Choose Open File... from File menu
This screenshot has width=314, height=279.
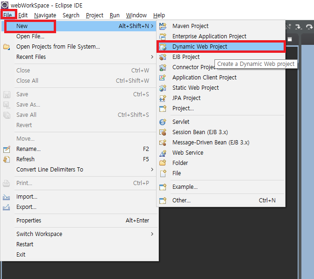[79, 36]
